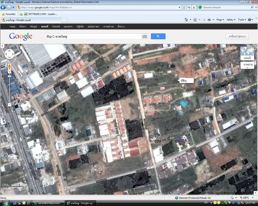The width and height of the screenshot is (258, 206).
Task: Show the left side panel arrow
Action: 2,46
